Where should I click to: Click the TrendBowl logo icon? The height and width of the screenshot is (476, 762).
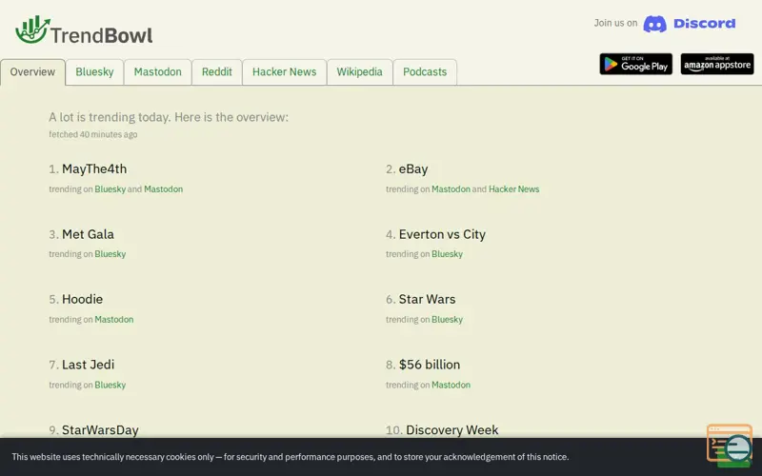pyautogui.click(x=32, y=30)
